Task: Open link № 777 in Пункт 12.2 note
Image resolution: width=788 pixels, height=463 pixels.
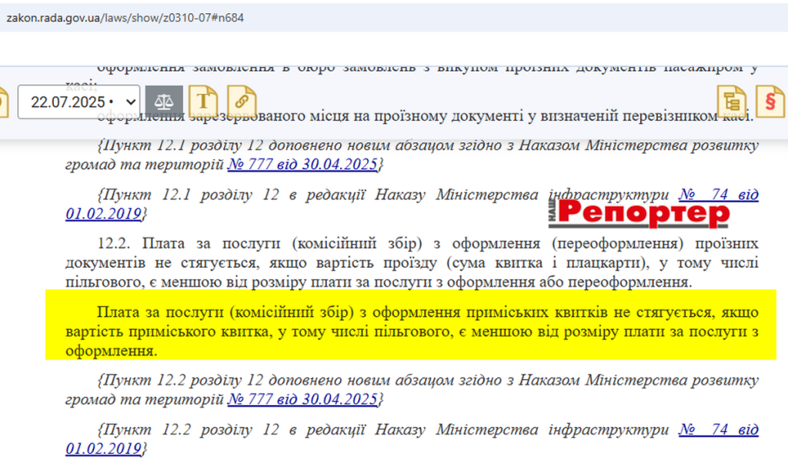Action: coord(302,399)
